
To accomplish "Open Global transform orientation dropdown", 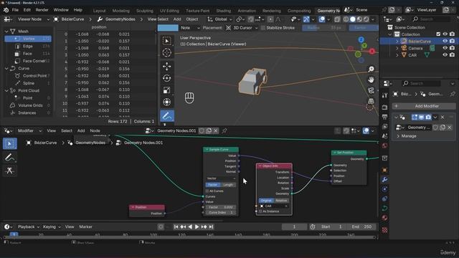I will 220,19.
